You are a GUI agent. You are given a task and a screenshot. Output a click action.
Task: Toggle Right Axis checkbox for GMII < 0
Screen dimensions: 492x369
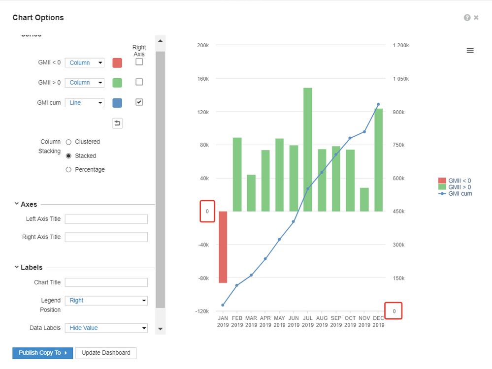(x=139, y=62)
